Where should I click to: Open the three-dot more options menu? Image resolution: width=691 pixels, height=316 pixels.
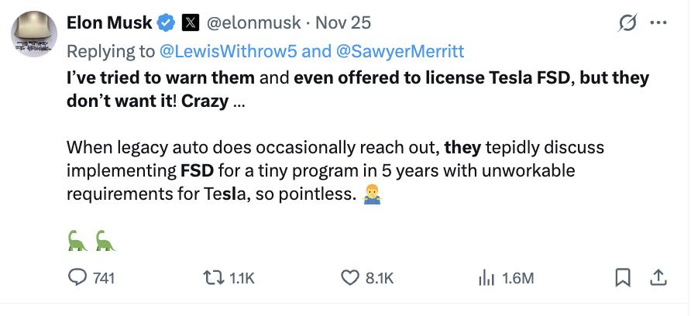pos(658,23)
